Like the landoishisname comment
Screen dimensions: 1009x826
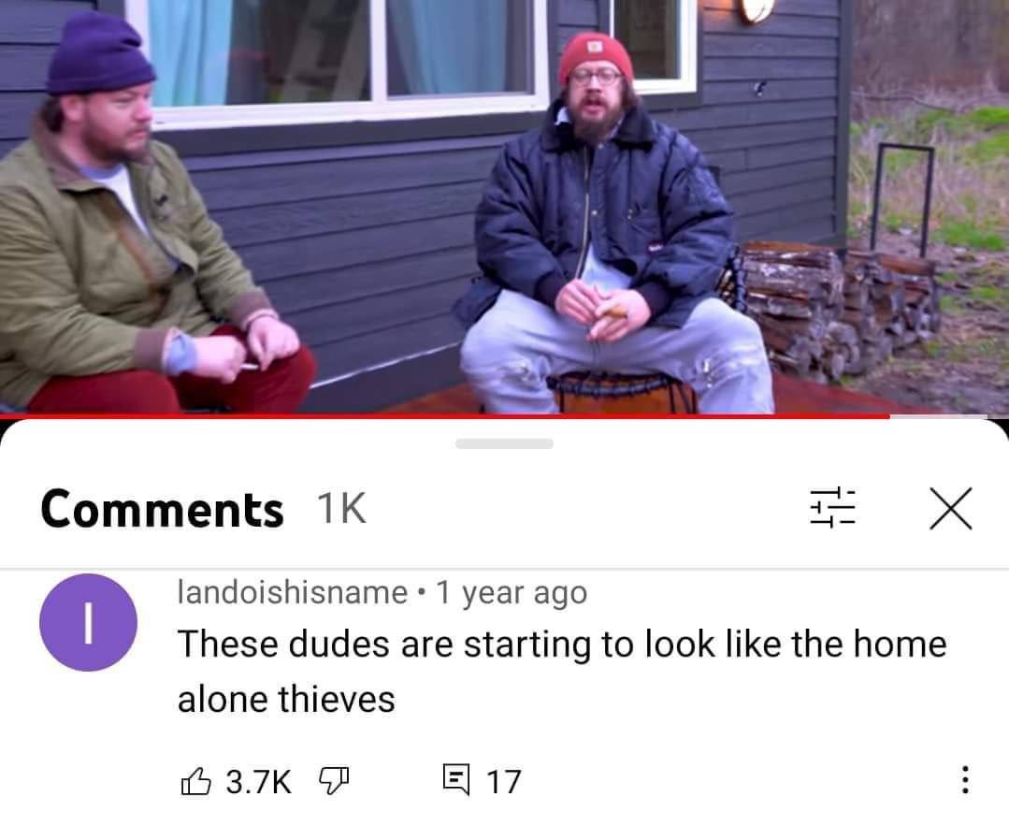(195, 782)
